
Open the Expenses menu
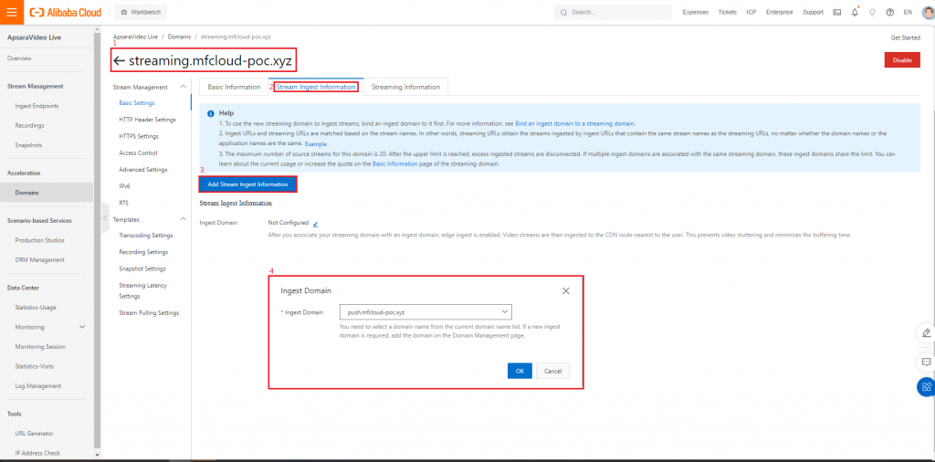click(x=695, y=12)
